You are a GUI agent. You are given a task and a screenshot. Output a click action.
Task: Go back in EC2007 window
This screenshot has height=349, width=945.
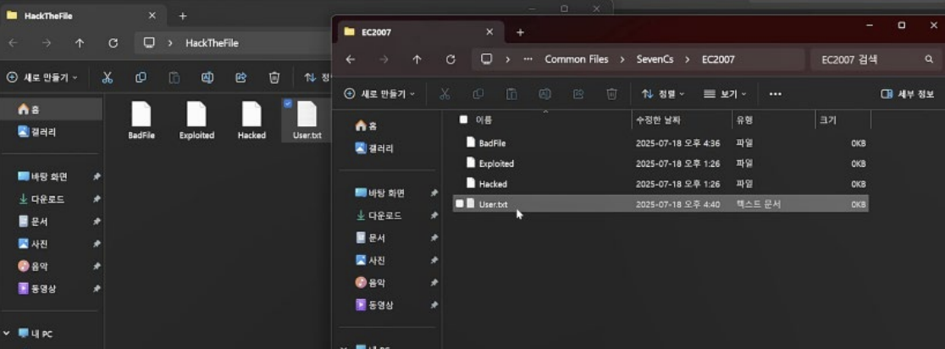point(351,59)
